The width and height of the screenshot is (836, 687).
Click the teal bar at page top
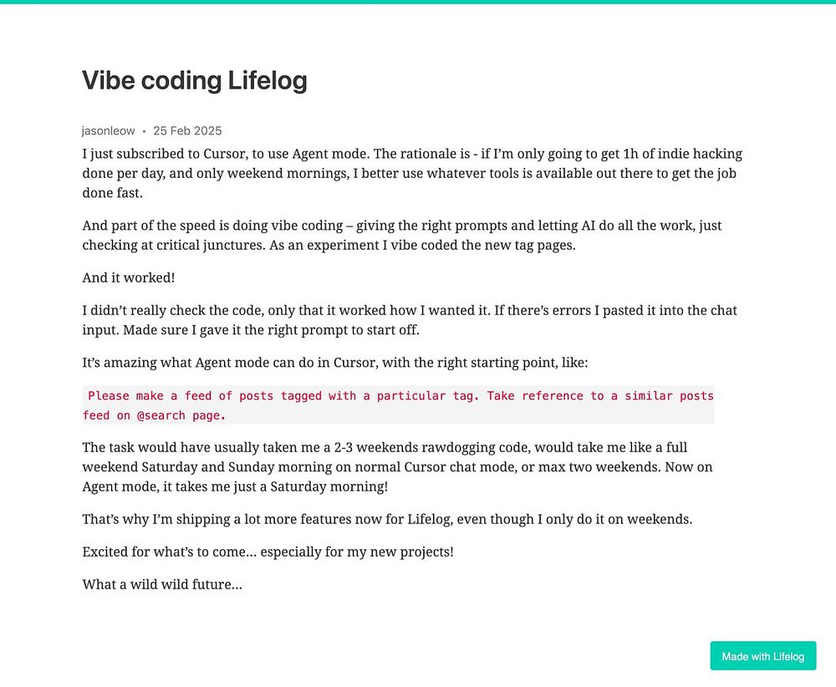click(418, 2)
